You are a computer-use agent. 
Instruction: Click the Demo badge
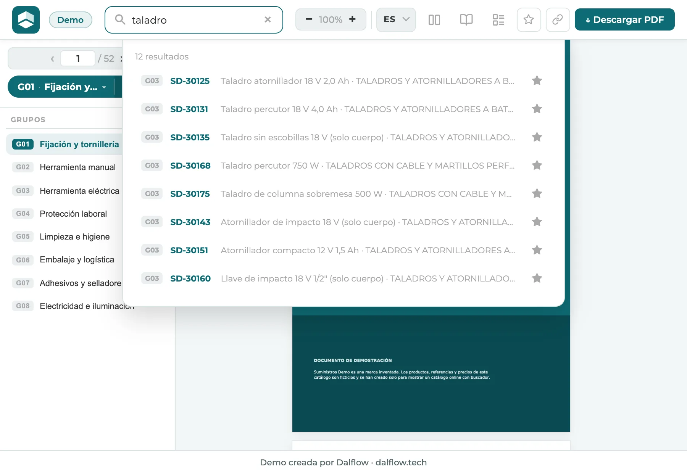pyautogui.click(x=71, y=20)
